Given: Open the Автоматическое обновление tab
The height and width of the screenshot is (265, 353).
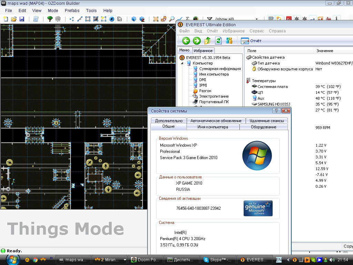Looking at the screenshot, I should 216,121.
